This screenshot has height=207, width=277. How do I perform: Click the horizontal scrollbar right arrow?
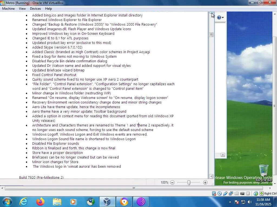[270, 188]
